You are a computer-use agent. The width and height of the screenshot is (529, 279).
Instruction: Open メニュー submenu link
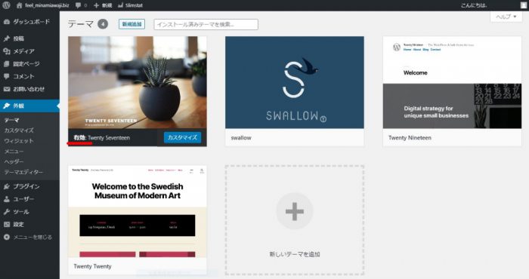[x=14, y=151]
